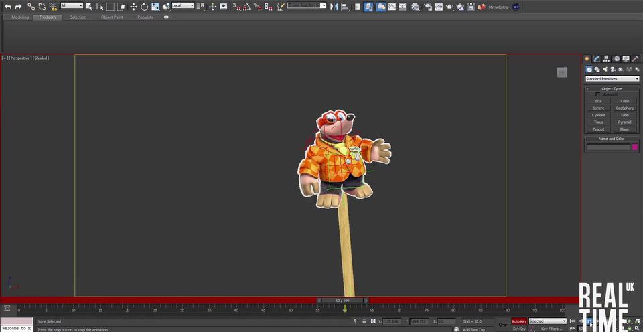643x332 pixels.
Task: Click the Teapot primitive button
Action: (598, 129)
